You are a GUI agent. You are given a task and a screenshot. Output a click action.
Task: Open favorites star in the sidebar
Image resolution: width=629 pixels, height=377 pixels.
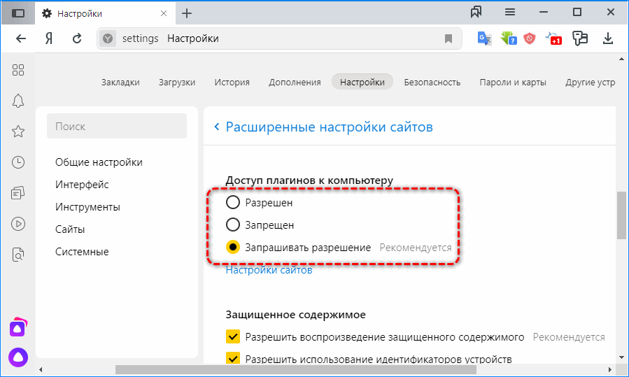(x=18, y=131)
